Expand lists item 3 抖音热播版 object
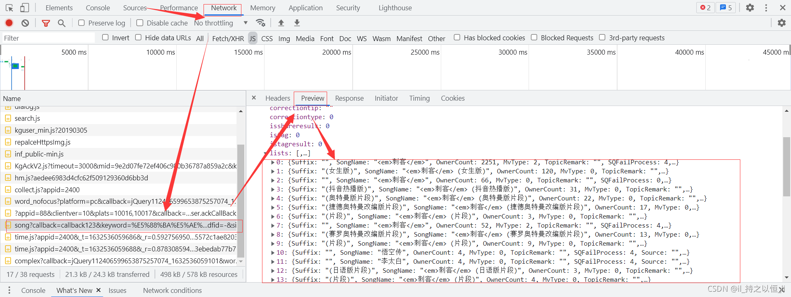Screen dimensions: 791x297 pyautogui.click(x=273, y=189)
